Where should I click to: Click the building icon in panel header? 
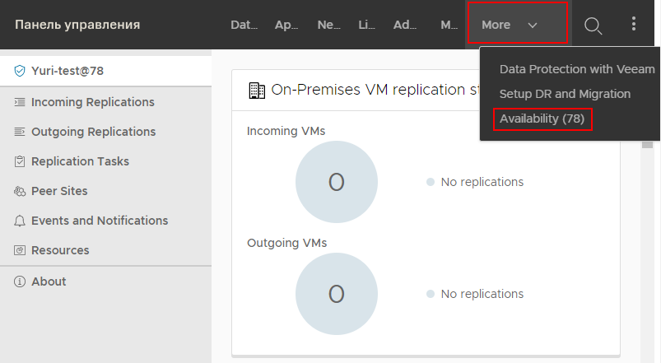(257, 91)
